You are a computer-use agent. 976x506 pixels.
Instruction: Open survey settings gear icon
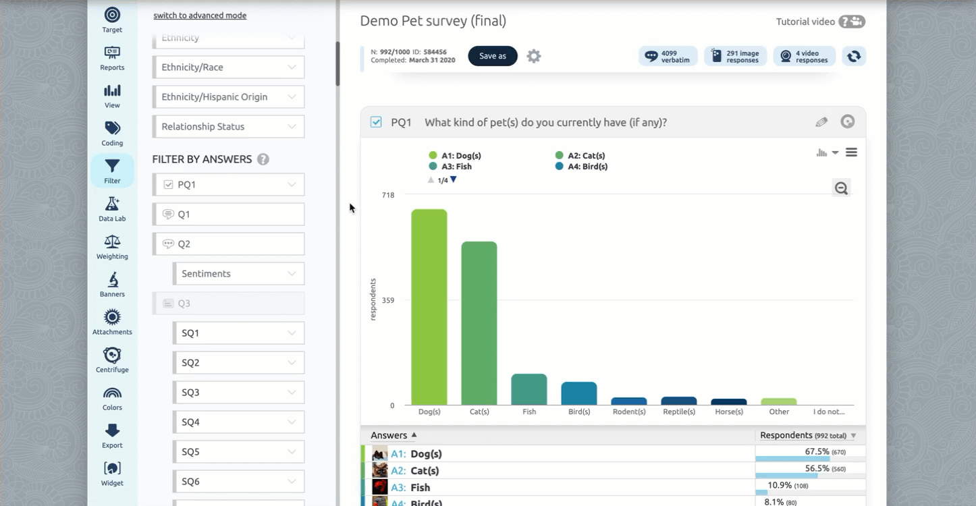pyautogui.click(x=534, y=56)
